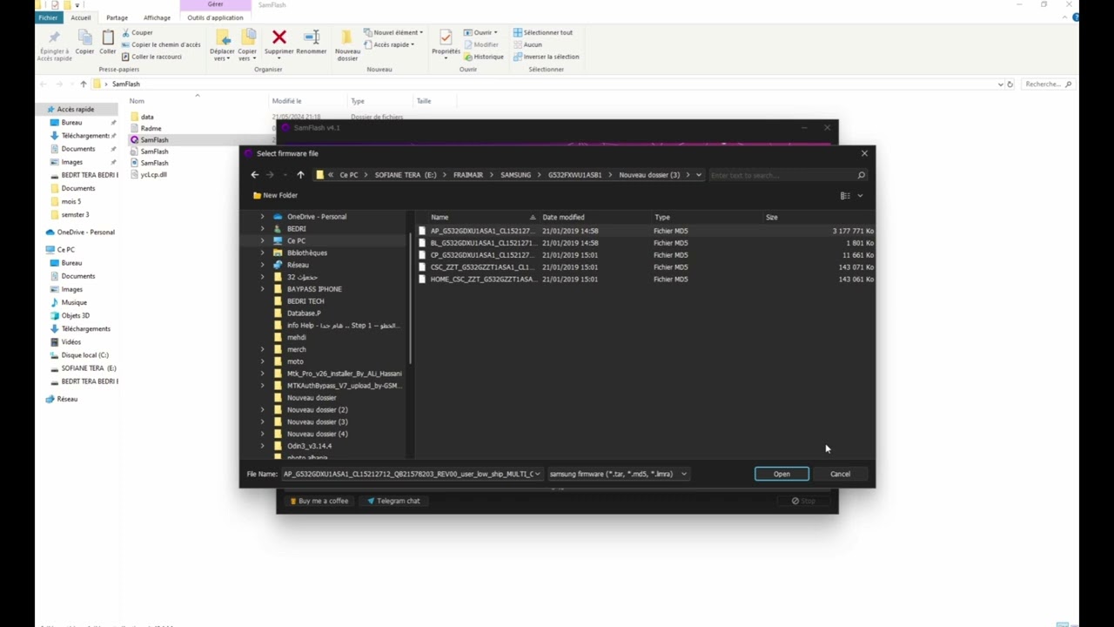Click Telegram chat in SamFlash

click(x=393, y=501)
